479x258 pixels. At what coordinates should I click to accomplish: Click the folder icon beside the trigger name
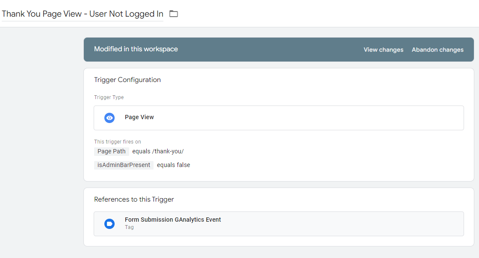coord(173,14)
